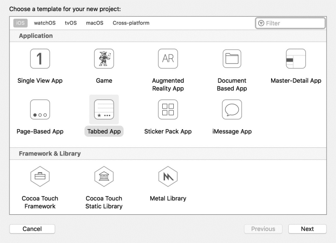Choose the Game template icon
This screenshot has height=243, width=336.
(x=104, y=59)
